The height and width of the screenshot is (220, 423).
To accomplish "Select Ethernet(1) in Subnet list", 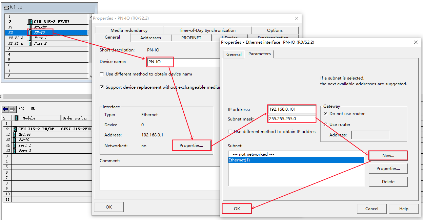I will pos(296,160).
